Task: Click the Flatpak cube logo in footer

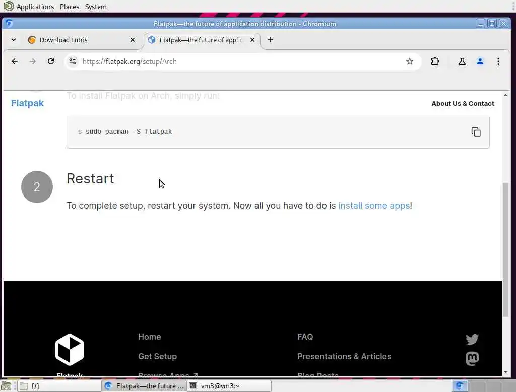Action: (x=70, y=350)
